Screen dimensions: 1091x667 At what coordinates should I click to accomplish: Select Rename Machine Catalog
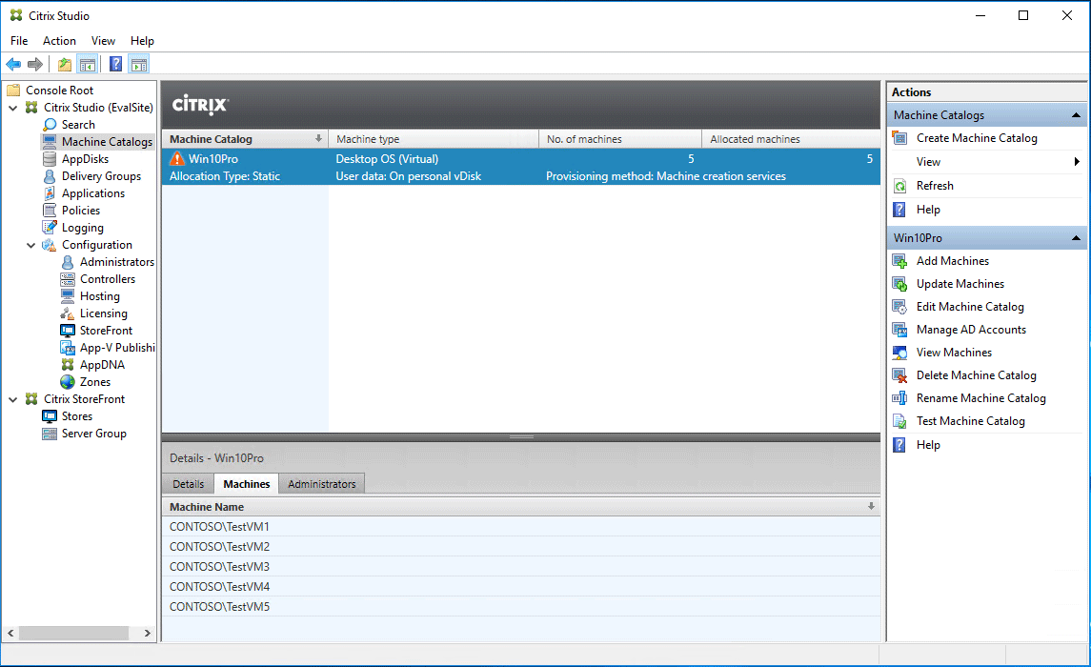point(899,397)
